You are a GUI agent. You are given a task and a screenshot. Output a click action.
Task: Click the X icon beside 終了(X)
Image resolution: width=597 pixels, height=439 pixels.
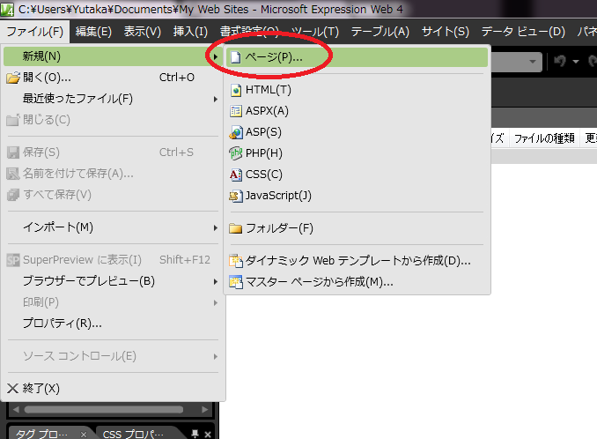pos(12,389)
